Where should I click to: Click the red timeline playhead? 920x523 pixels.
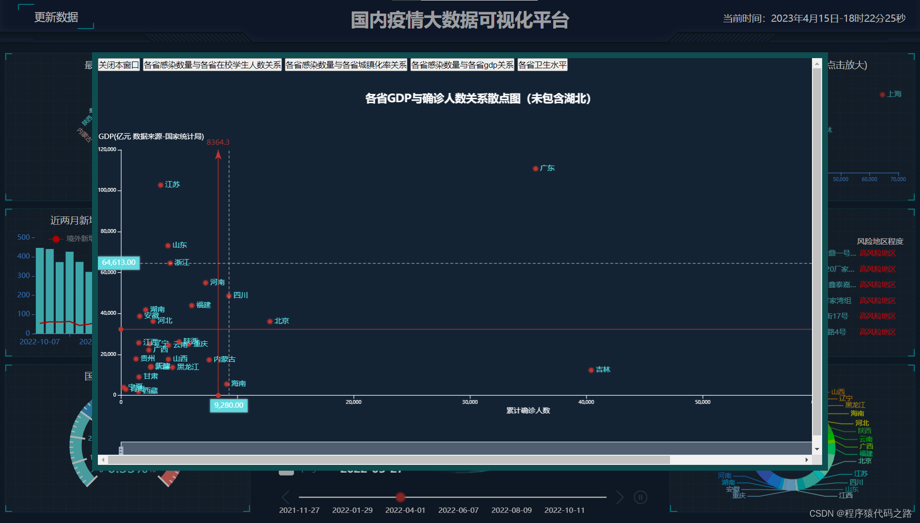pos(400,497)
